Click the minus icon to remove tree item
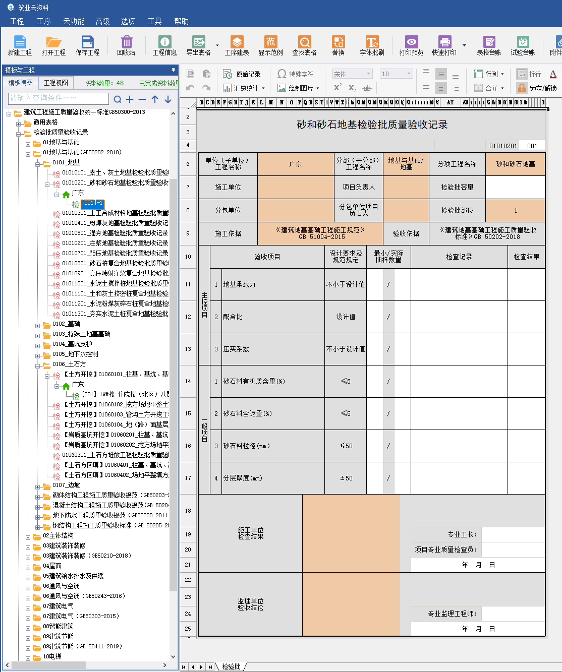The height and width of the screenshot is (672, 562). 142,99
